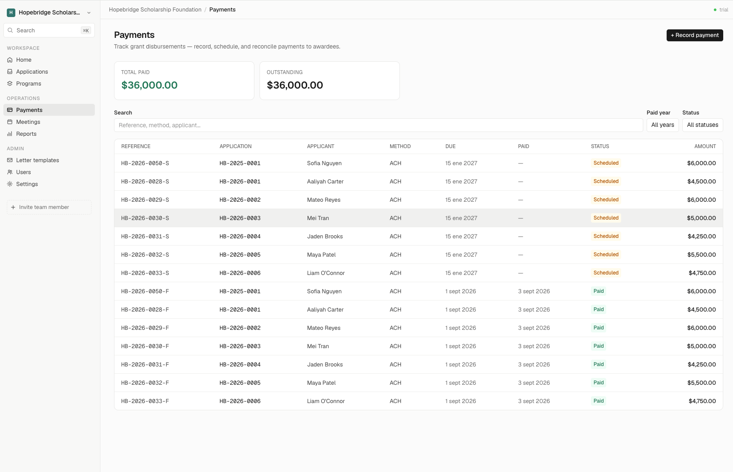Screen dimensions: 733x472
Task: Click the METHOD column header
Action: pyautogui.click(x=400, y=146)
